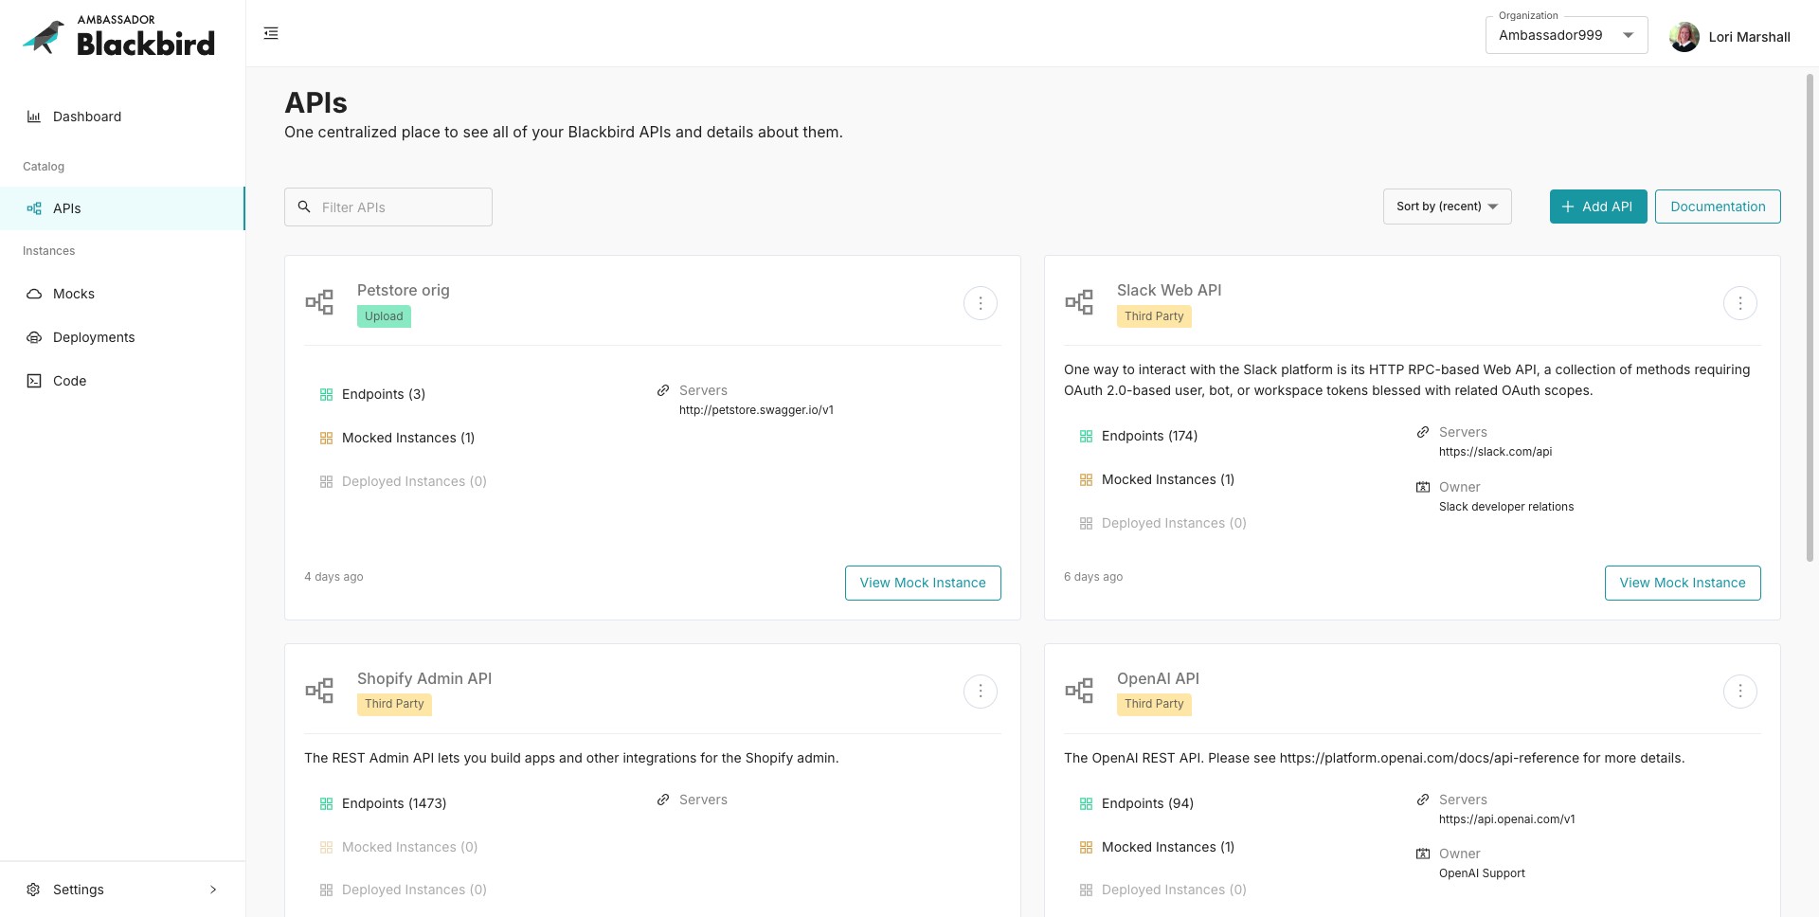The height and width of the screenshot is (917, 1819).
Task: Open Settings in the sidebar
Action: point(122,890)
